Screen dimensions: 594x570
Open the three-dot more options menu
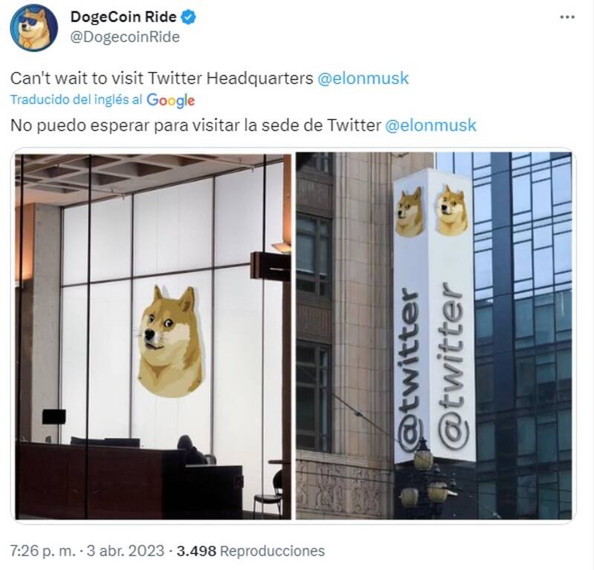coord(567,17)
